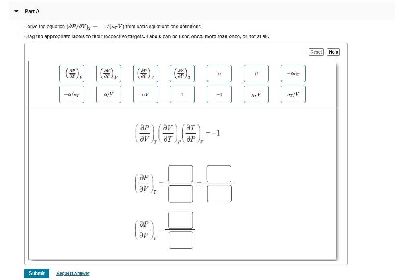Select the αV label tile
Screen dimensions: 395x280
tap(145, 94)
